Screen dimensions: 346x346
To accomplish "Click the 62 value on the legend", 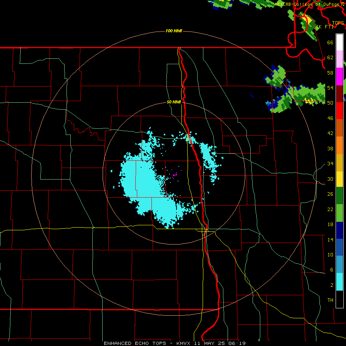I will [330, 58].
